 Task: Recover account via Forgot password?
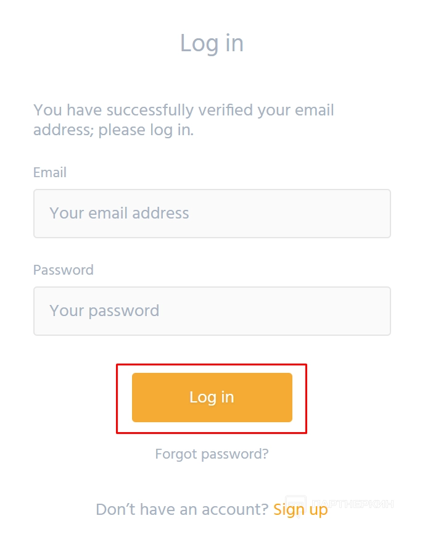point(212,454)
